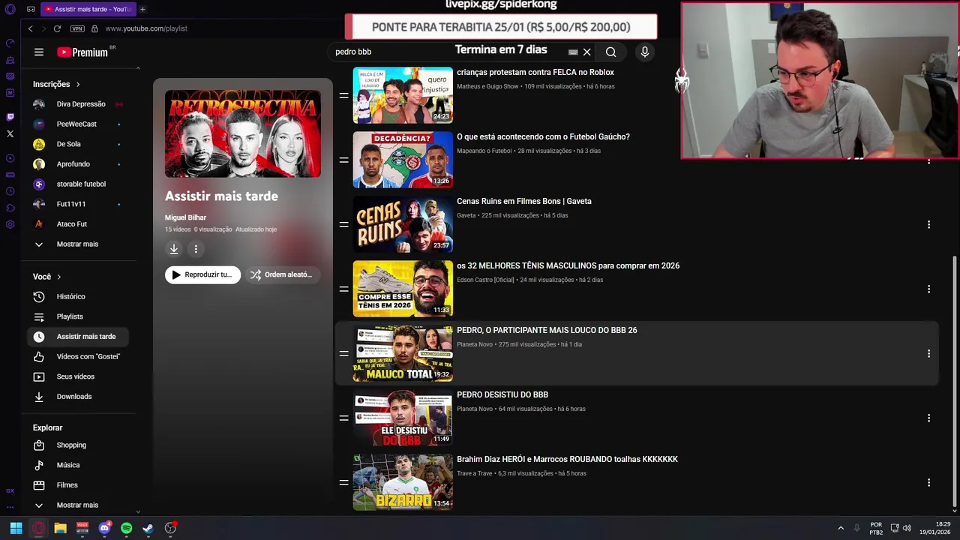960x540 pixels.
Task: Open options menu for PEDRO DESISTIU video
Action: tap(928, 418)
